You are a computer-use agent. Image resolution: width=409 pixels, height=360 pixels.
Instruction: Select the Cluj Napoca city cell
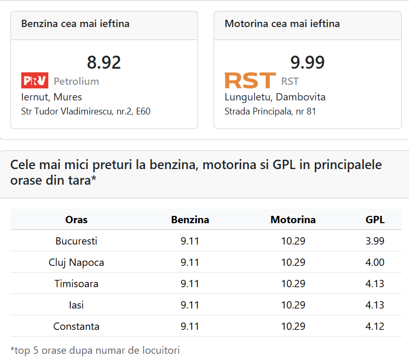click(76, 262)
